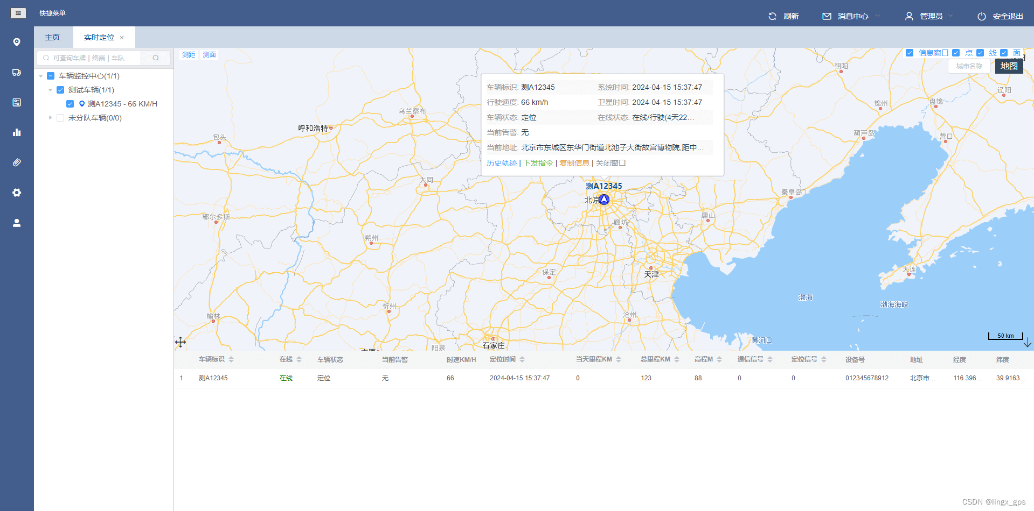Toggle the 车辆监控中心 checkbox
The width and height of the screenshot is (1034, 511).
click(x=51, y=76)
